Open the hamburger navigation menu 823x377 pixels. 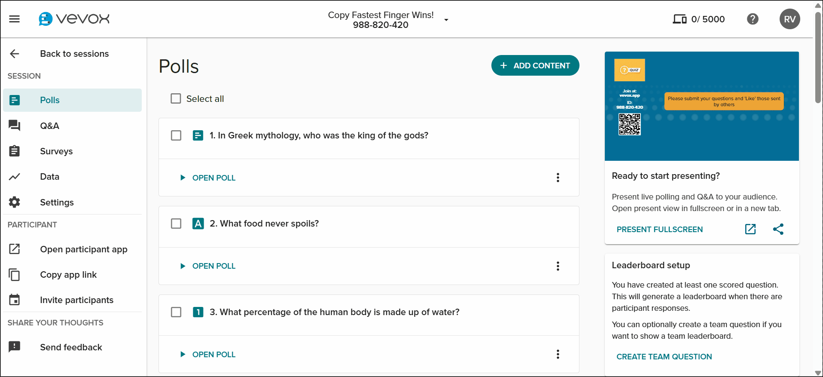click(x=15, y=19)
